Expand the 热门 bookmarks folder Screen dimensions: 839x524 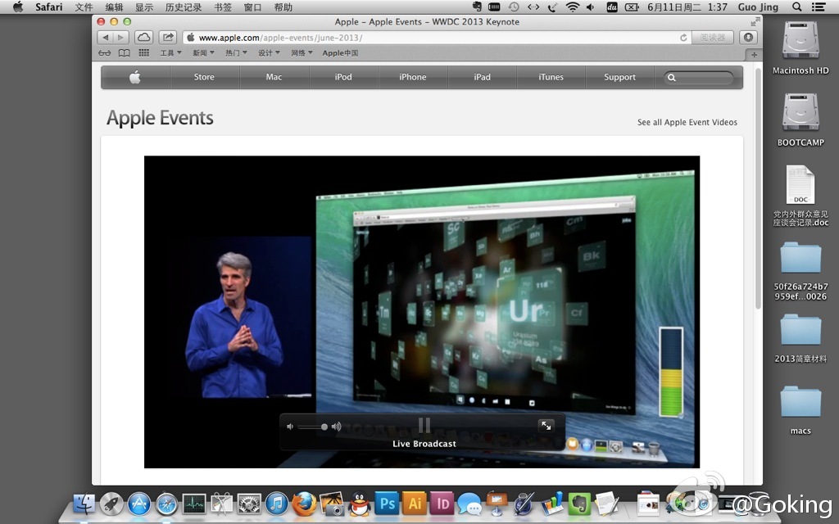point(236,53)
